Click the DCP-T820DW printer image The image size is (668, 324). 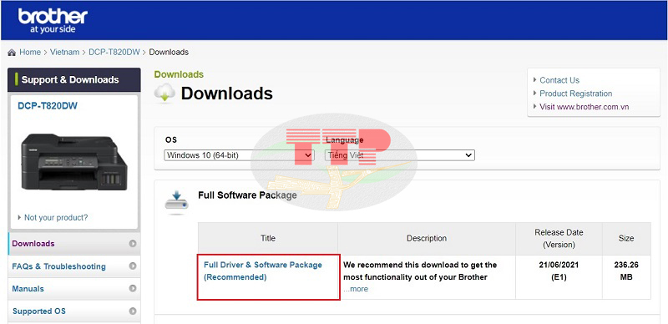(x=74, y=162)
